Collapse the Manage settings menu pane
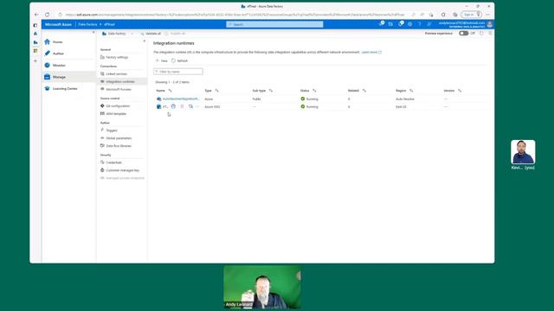This screenshot has height=311, width=554. coord(144,41)
